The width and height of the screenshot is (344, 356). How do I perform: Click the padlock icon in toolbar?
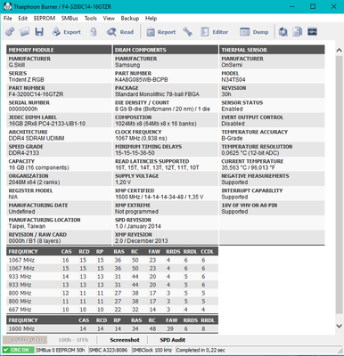point(94,32)
